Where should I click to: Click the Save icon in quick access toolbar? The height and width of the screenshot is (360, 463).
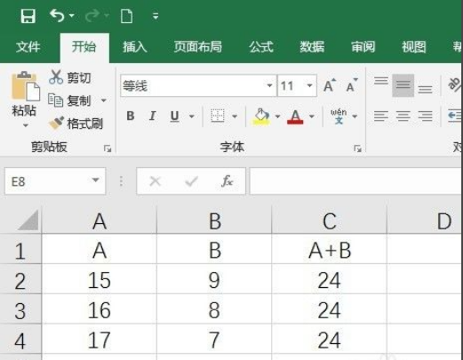tap(28, 16)
